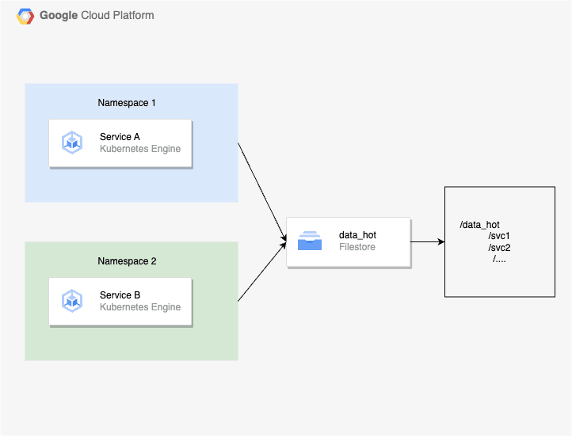
Task: Select the Service A Kubernetes Engine icon
Action: pyautogui.click(x=73, y=143)
